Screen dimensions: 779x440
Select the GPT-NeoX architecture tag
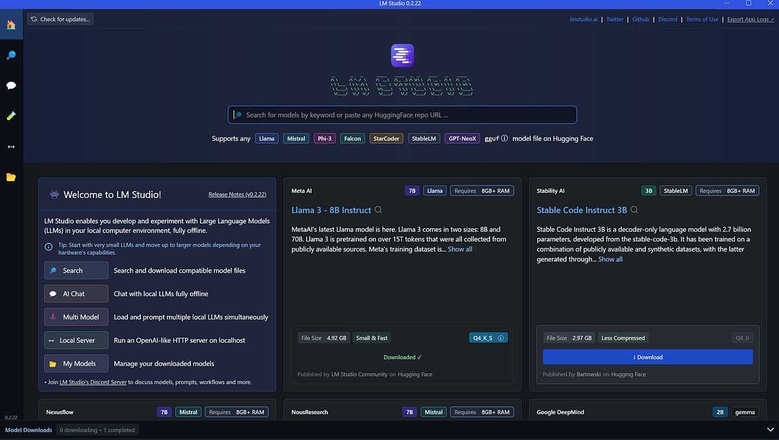(462, 138)
